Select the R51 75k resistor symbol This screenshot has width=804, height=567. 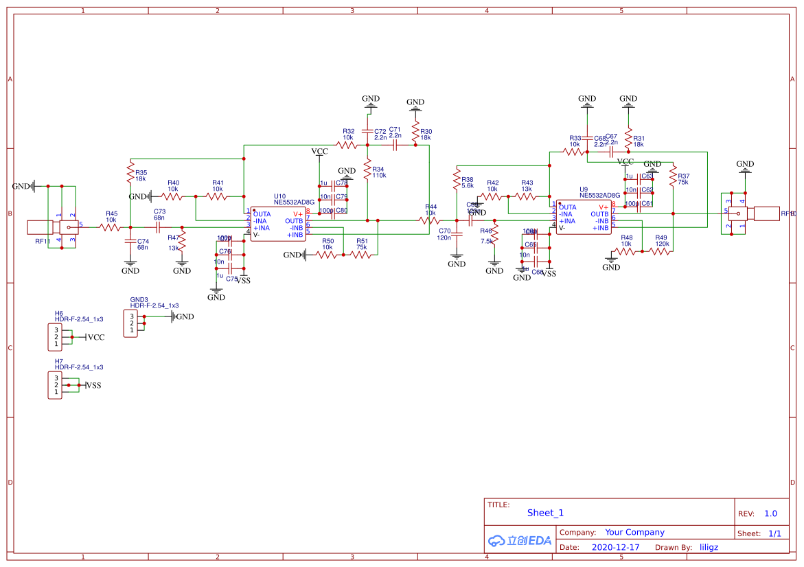(x=361, y=255)
